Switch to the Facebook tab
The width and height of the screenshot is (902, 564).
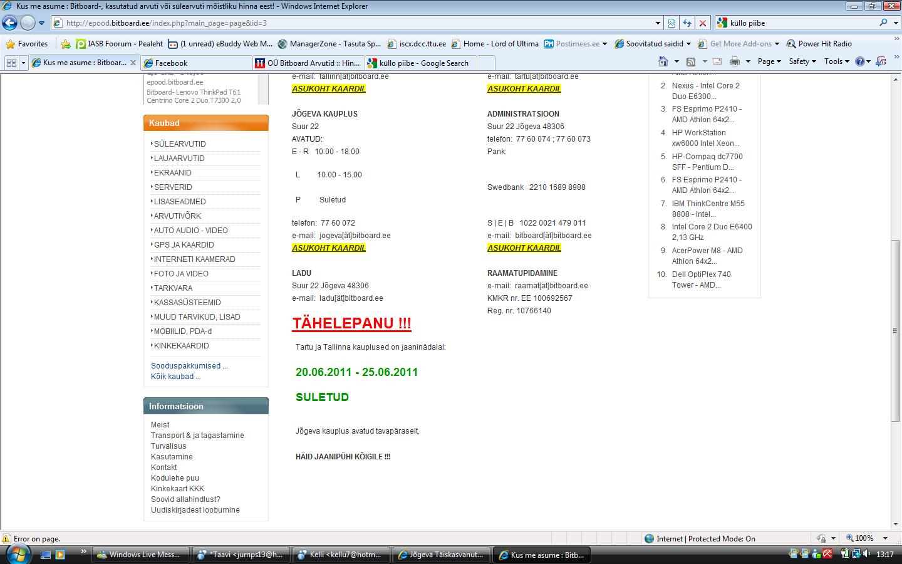click(196, 63)
